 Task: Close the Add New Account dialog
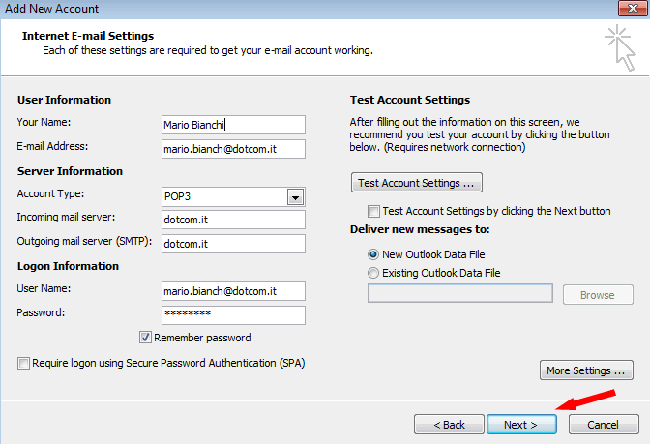click(x=633, y=8)
